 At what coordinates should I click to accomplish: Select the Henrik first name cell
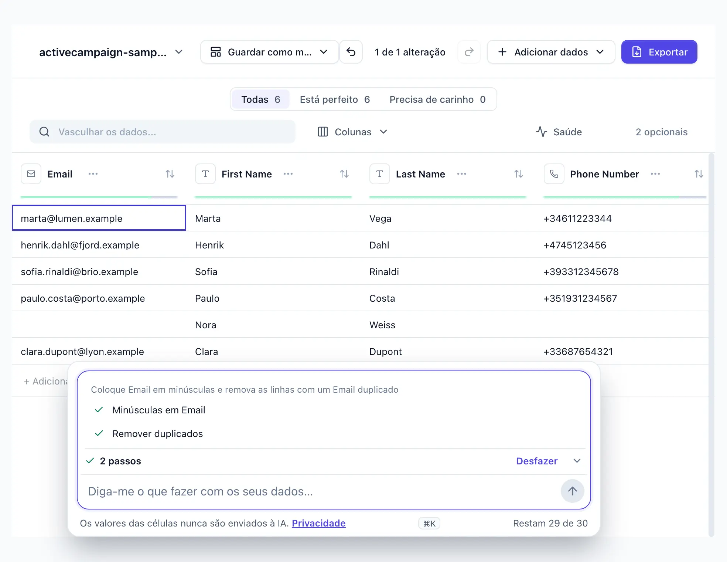point(273,245)
